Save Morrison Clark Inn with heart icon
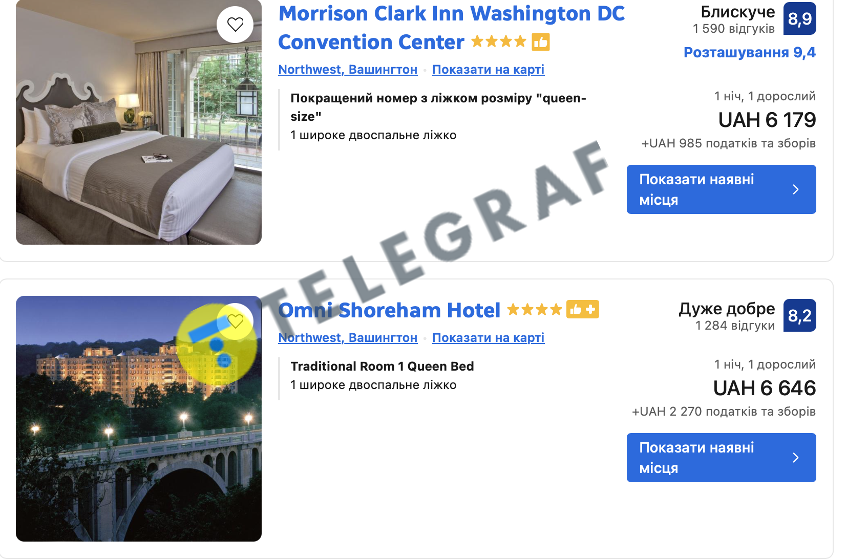The image size is (847, 560). pos(235,24)
